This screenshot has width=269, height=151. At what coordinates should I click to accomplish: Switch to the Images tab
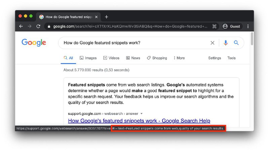(88, 58)
